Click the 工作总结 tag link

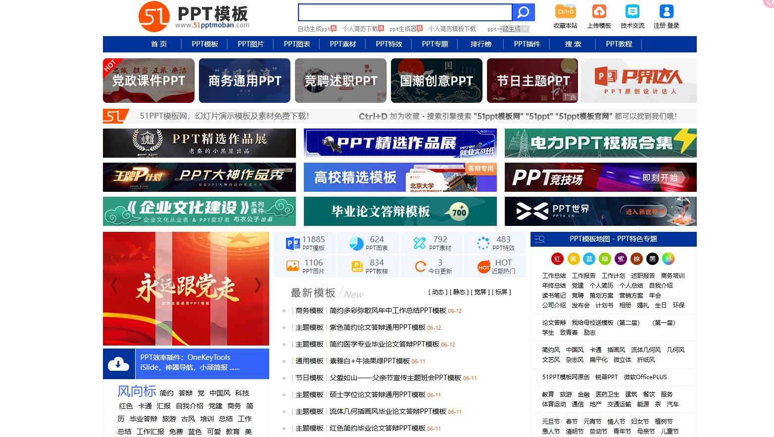pos(554,276)
